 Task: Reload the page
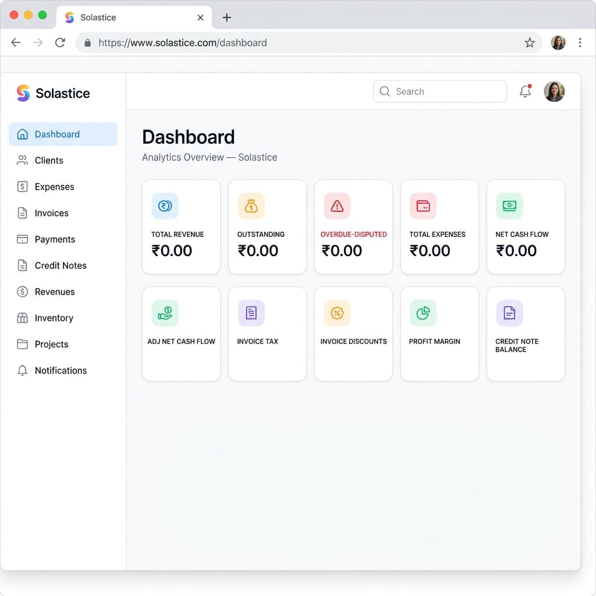(60, 42)
